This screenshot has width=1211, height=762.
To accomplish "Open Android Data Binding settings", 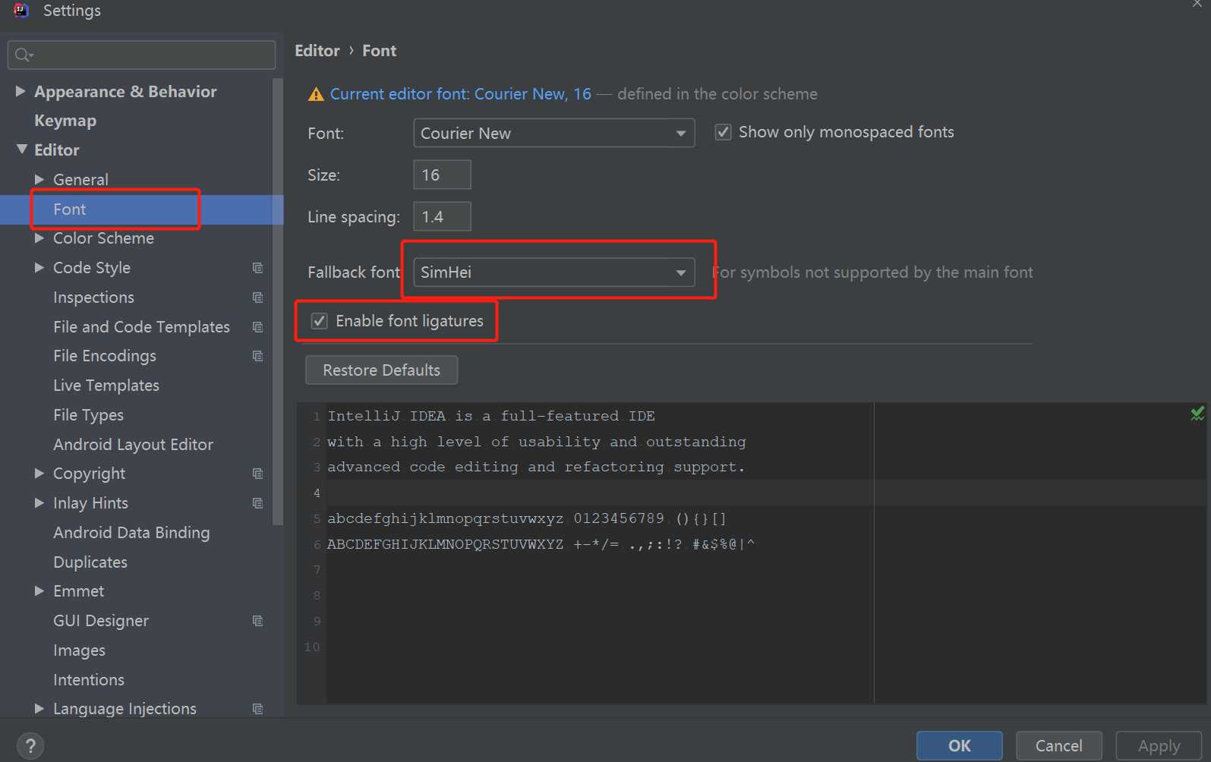I will 131,533.
